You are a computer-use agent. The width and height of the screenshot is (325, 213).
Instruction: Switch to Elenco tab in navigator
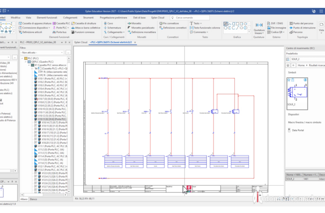[x=33, y=199]
